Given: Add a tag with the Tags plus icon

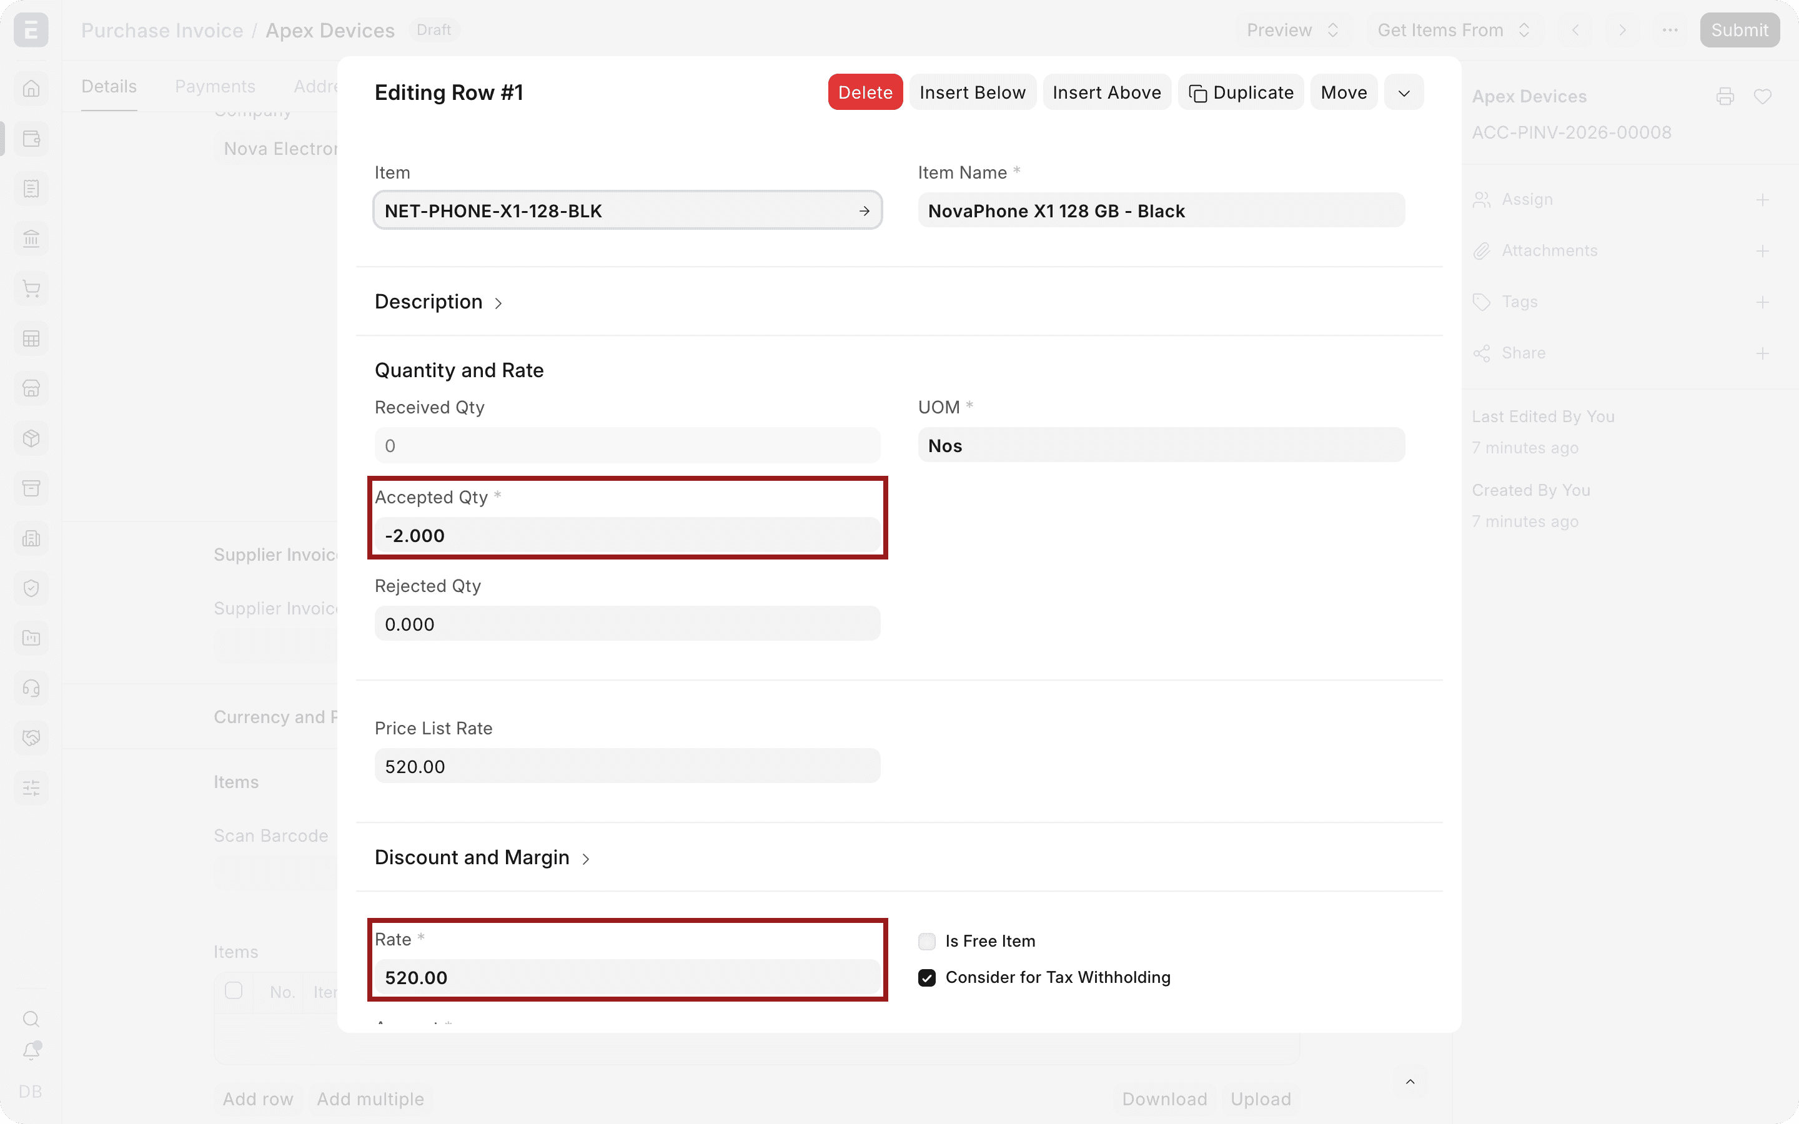Looking at the screenshot, I should pyautogui.click(x=1763, y=302).
